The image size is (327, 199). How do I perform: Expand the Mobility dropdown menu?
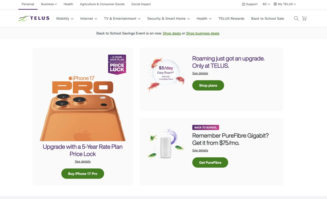click(65, 19)
